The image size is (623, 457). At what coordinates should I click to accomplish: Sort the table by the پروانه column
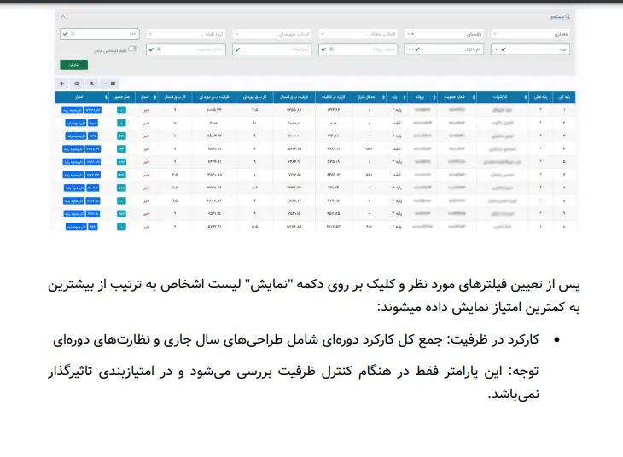pos(422,97)
